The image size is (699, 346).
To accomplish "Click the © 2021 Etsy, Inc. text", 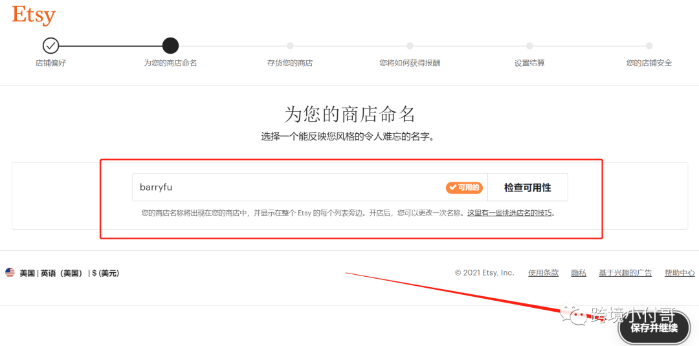I will [485, 273].
